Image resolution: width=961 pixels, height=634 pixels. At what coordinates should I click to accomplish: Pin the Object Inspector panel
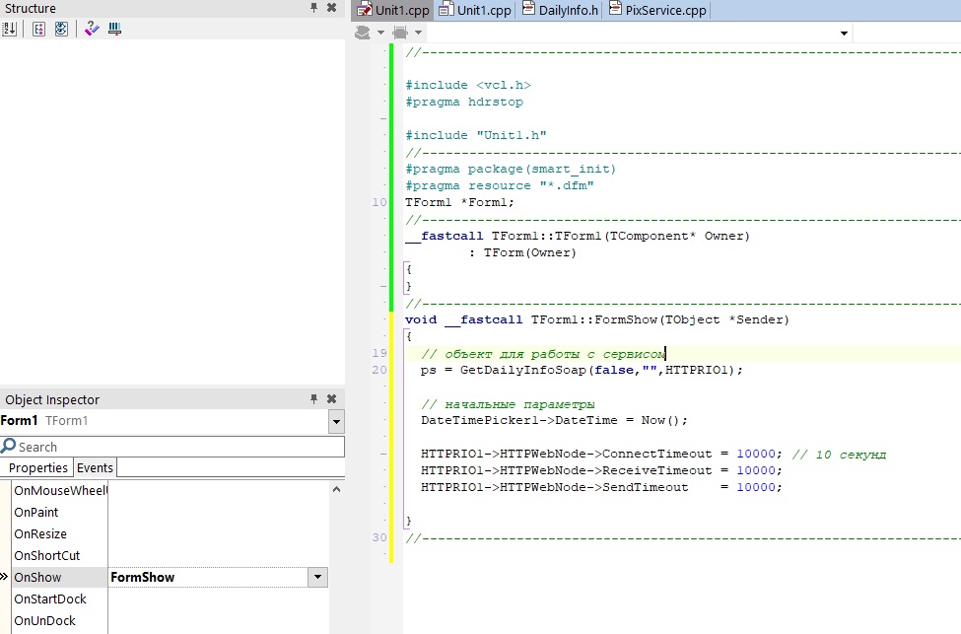(313, 399)
